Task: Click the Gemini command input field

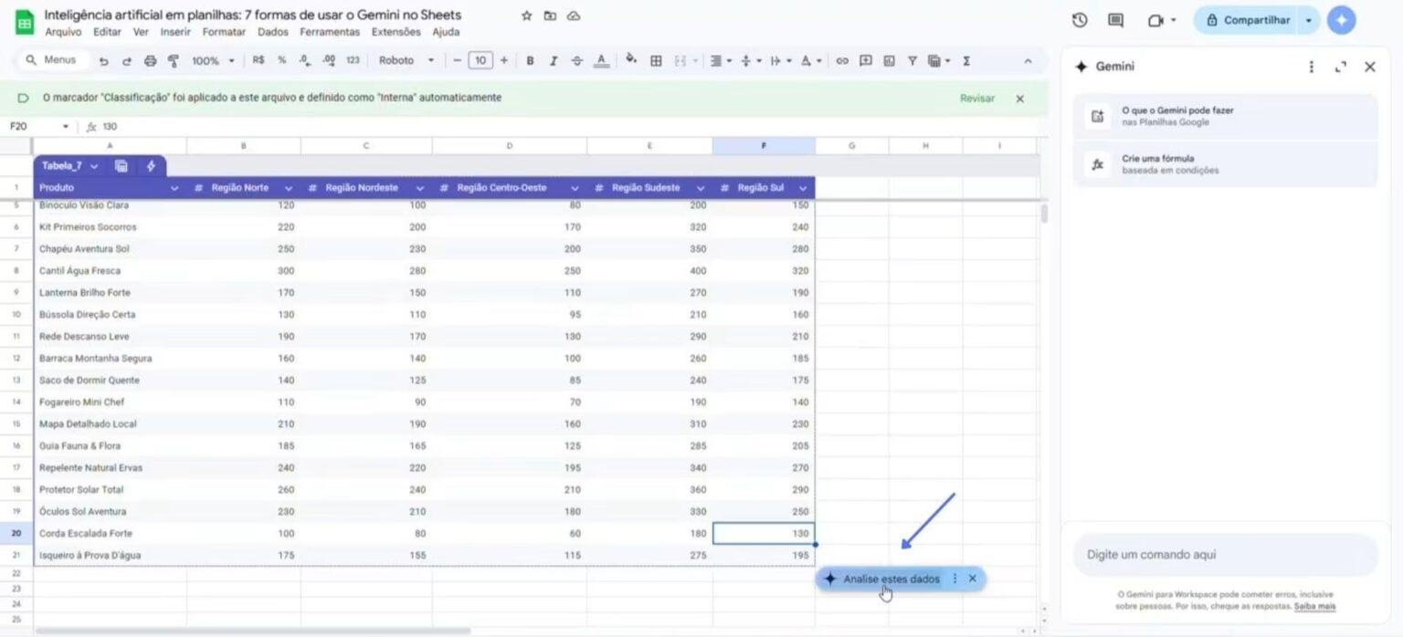Action: pos(1224,555)
